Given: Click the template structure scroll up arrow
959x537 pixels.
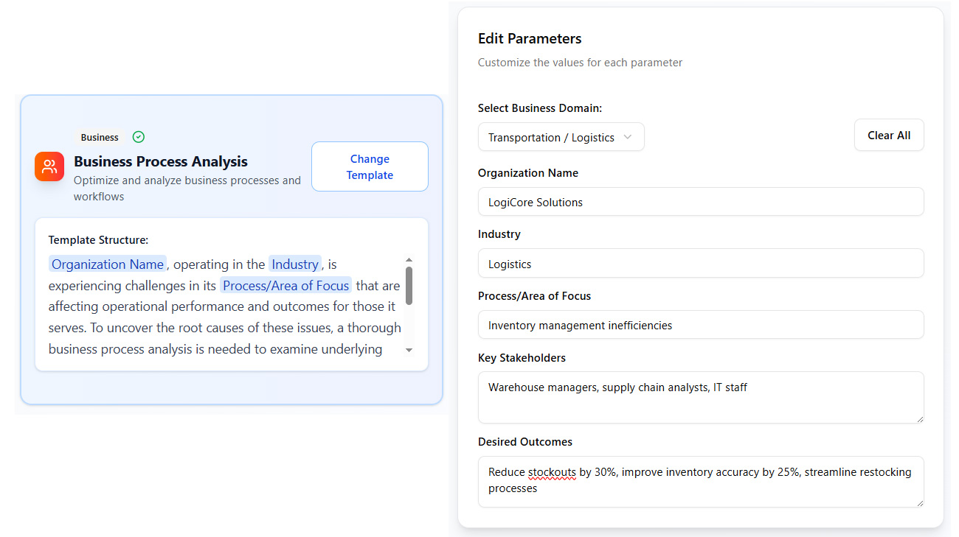Looking at the screenshot, I should coord(409,260).
